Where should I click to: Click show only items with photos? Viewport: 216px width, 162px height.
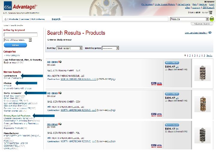17,88
